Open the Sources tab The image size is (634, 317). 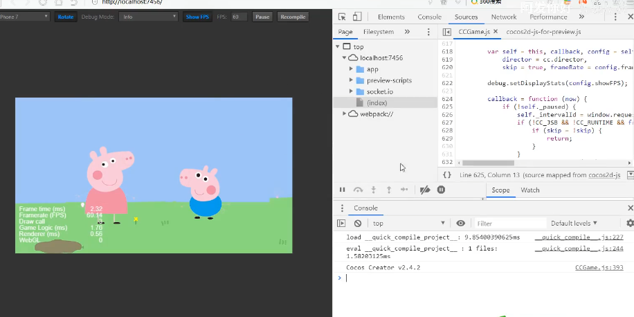point(467,17)
